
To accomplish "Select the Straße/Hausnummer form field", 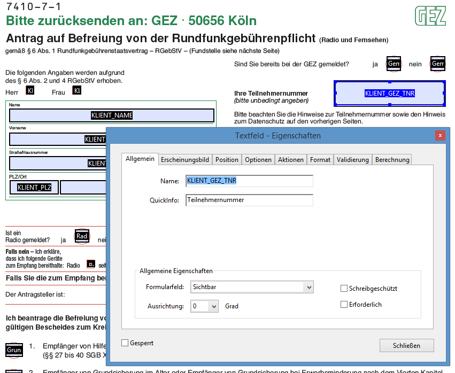I will 58,164.
